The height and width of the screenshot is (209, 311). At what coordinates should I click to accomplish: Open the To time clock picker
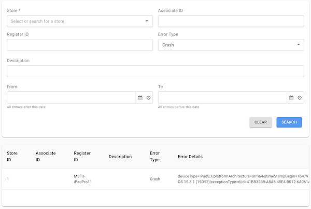pyautogui.click(x=300, y=97)
